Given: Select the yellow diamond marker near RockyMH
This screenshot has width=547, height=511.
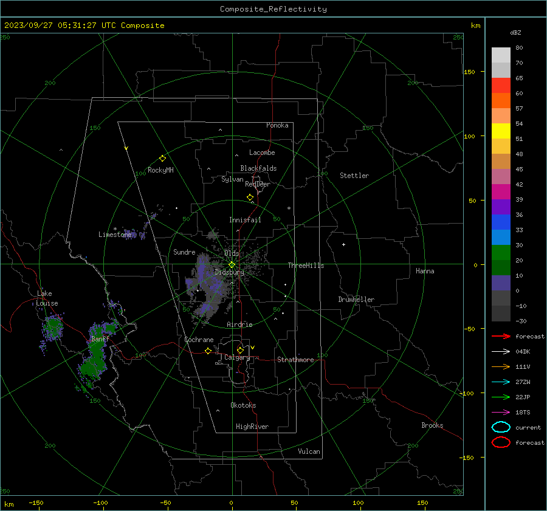Looking at the screenshot, I should click(x=162, y=159).
